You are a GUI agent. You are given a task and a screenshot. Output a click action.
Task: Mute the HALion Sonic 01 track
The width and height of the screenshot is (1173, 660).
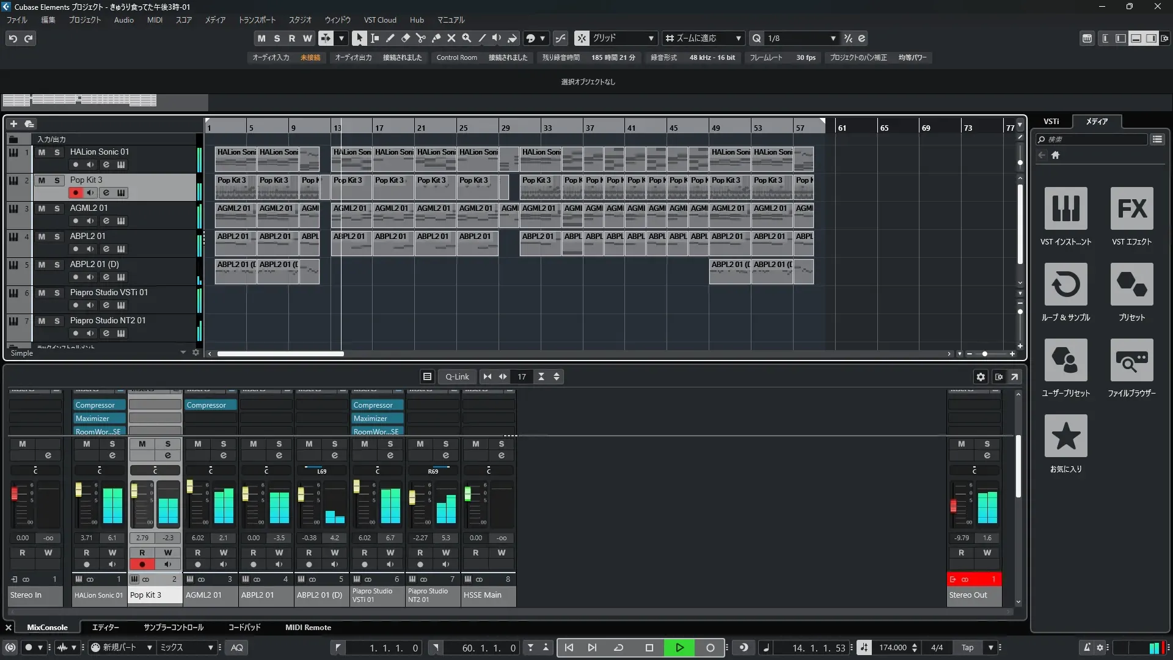coord(42,152)
